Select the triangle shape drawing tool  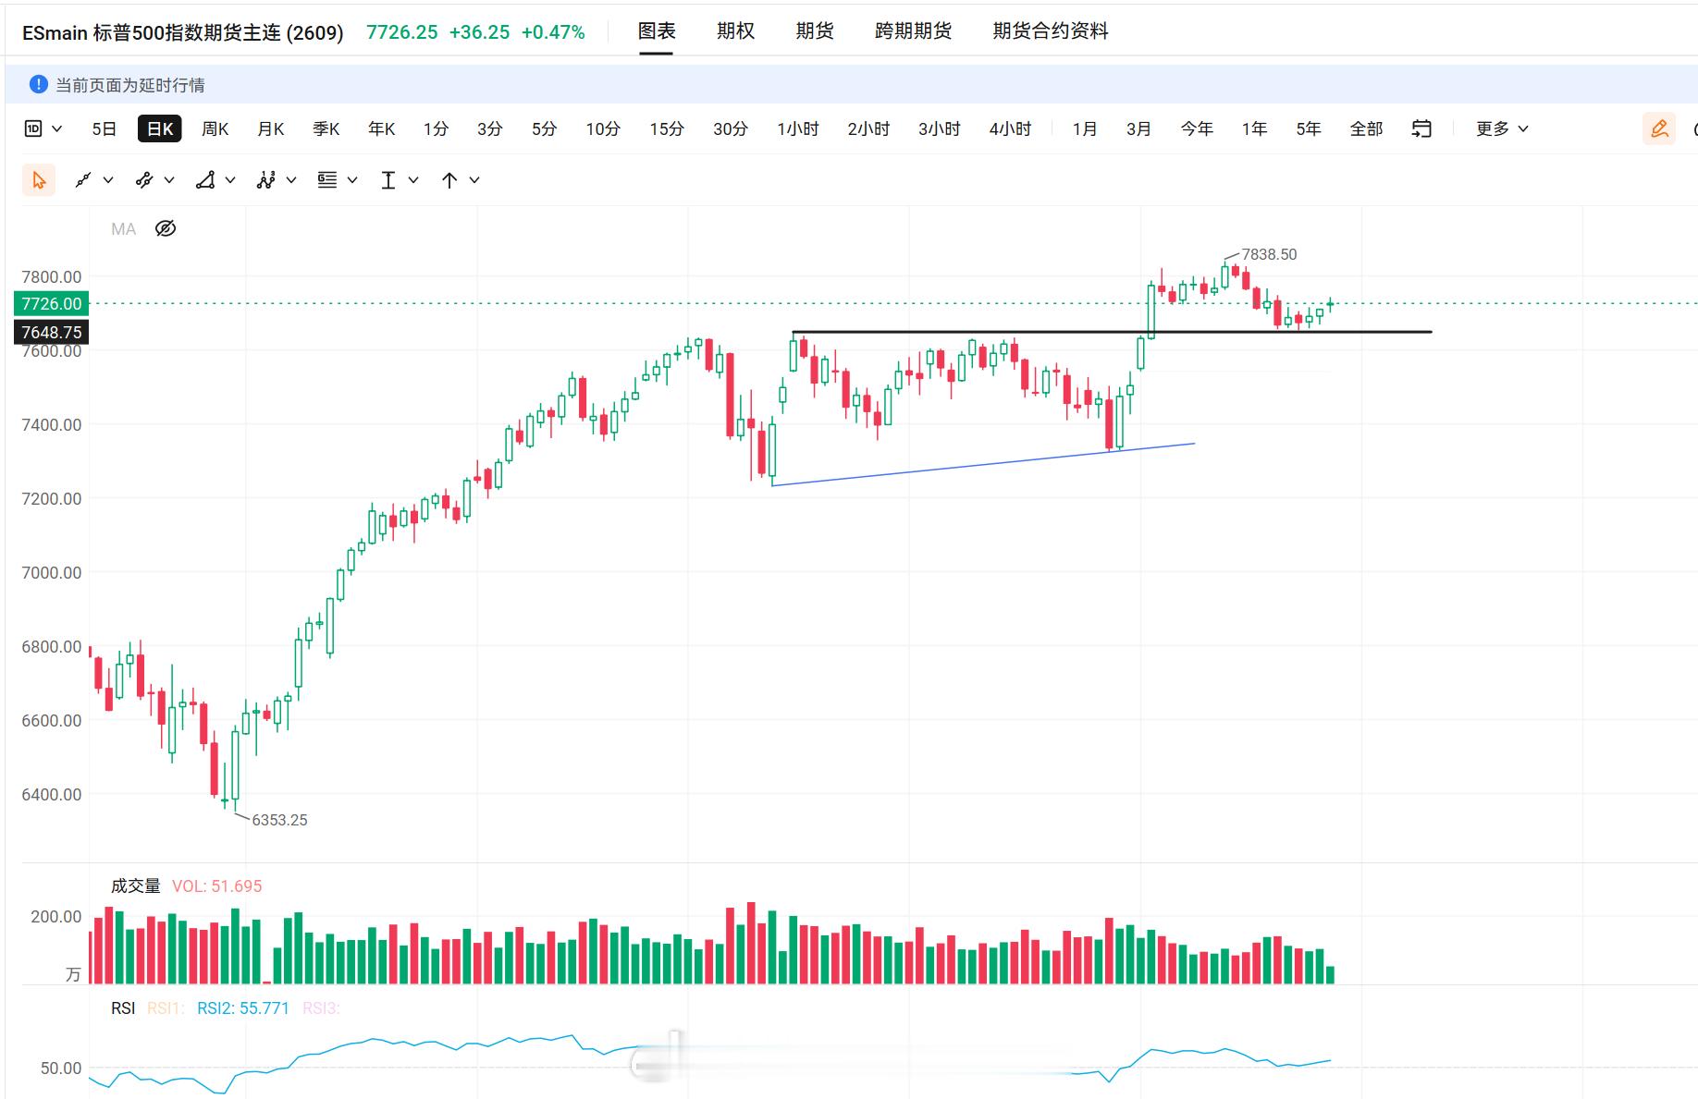[205, 180]
